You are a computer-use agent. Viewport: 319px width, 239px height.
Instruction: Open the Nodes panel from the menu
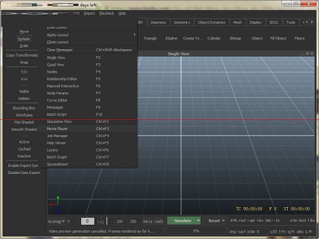click(89, 72)
